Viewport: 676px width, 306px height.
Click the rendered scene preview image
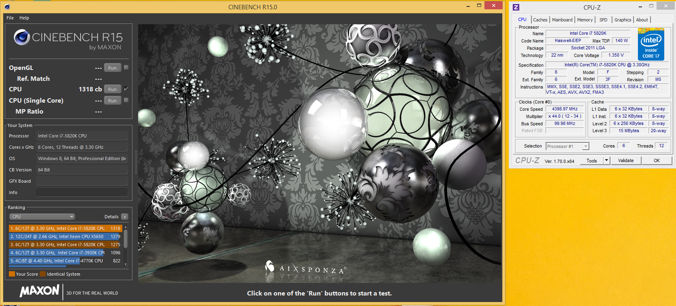click(320, 154)
